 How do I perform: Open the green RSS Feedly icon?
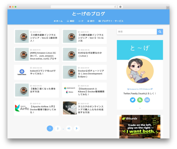pos(140,100)
